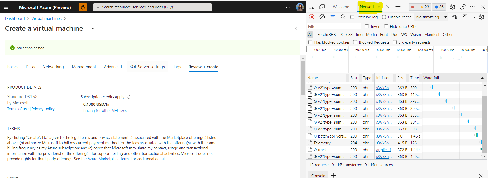The width and height of the screenshot is (488, 178).
Task: Add a new DevTools tool tab
Action: 398,7
